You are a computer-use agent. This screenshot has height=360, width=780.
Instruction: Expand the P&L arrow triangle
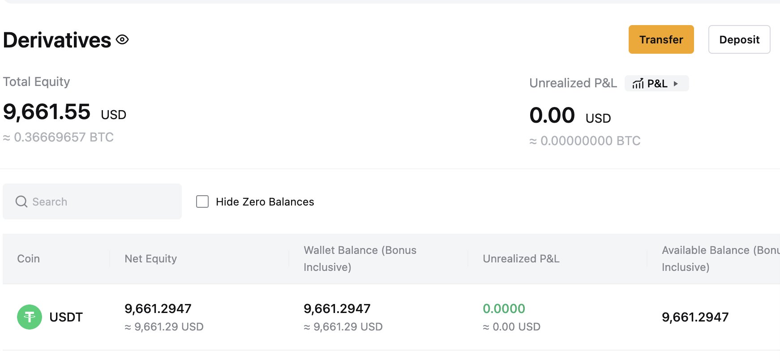676,84
